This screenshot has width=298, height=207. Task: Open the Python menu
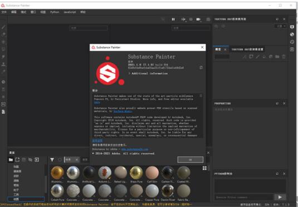55,12
